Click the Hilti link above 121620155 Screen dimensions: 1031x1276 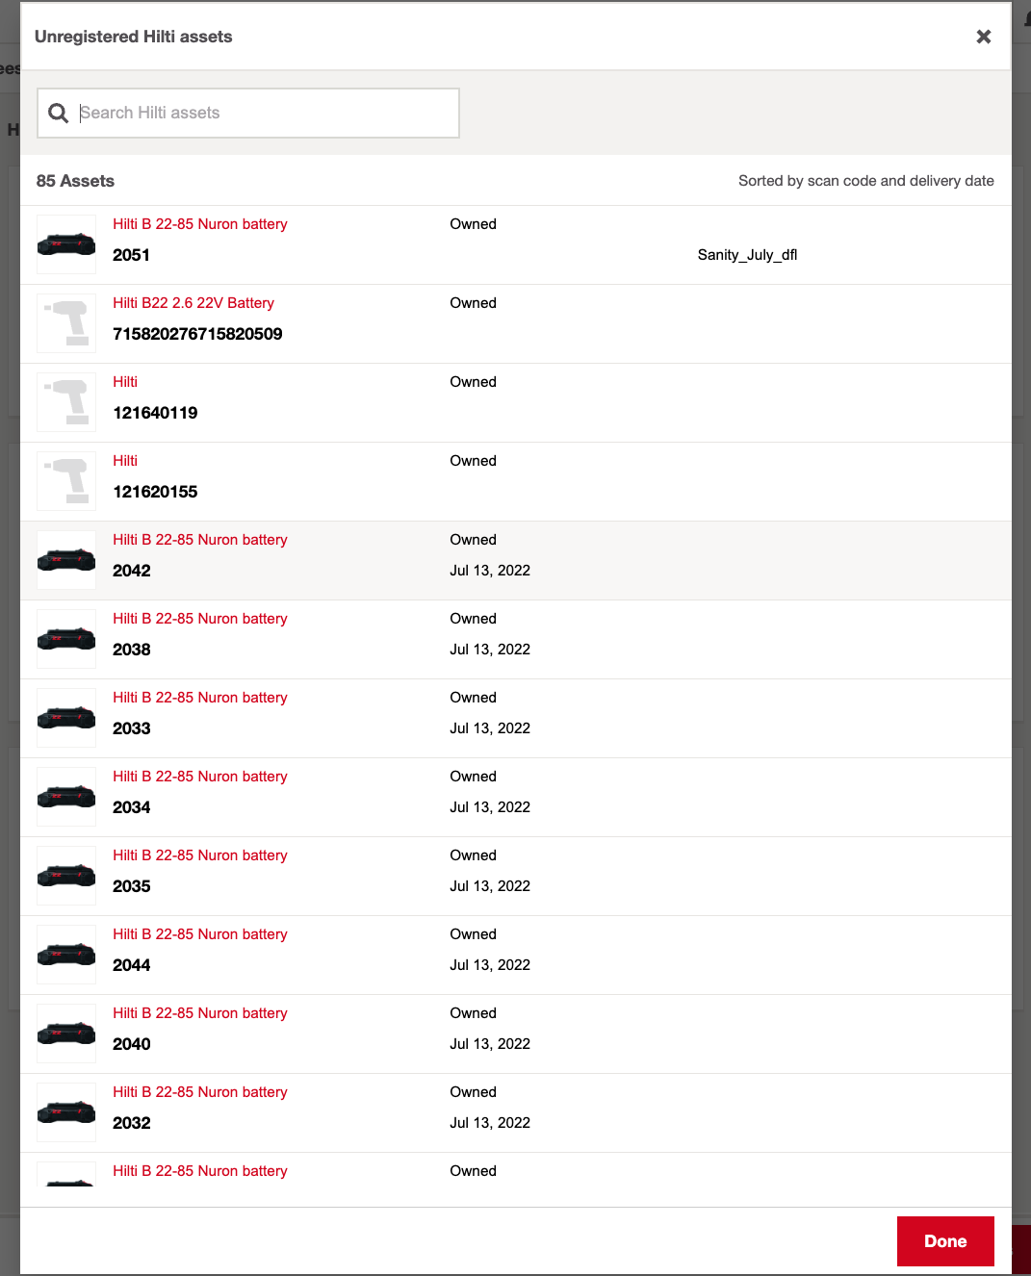[125, 461]
